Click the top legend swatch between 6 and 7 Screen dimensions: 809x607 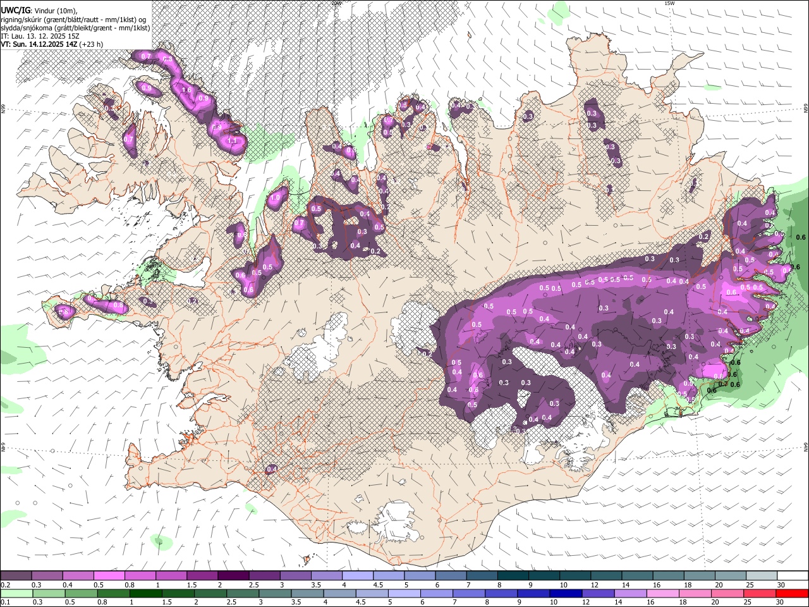[x=451, y=575]
